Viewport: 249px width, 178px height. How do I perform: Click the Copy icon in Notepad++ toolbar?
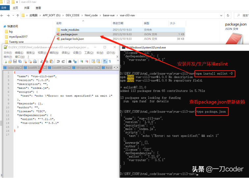click(x=46, y=62)
